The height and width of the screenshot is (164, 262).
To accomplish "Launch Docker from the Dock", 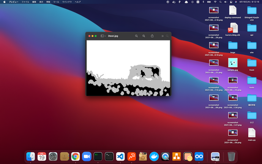I will coord(154,156).
